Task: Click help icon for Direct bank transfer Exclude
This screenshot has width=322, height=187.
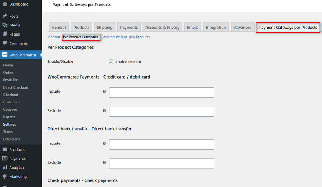Action: tap(104, 162)
